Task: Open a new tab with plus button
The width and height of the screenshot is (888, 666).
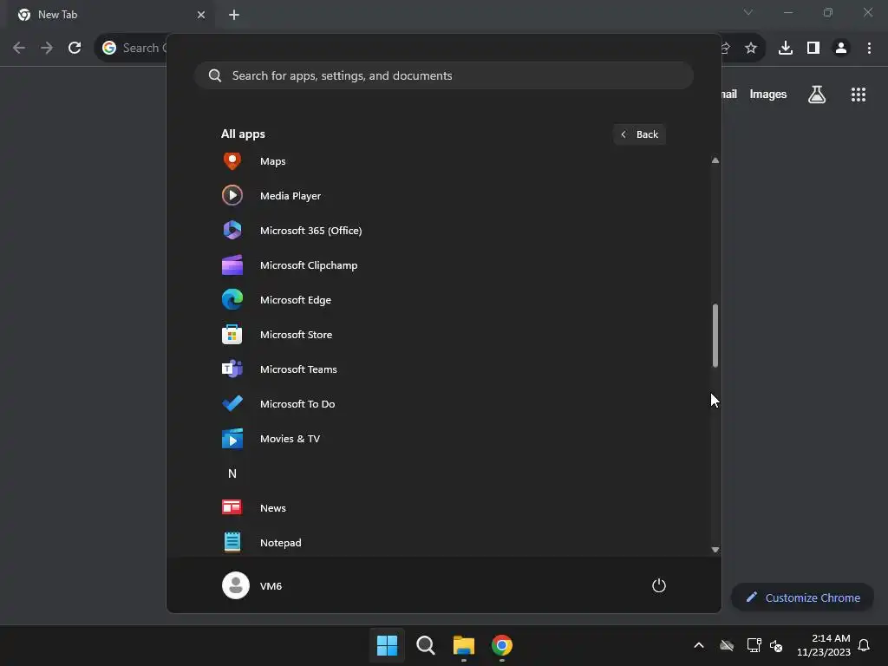Action: coord(234,15)
